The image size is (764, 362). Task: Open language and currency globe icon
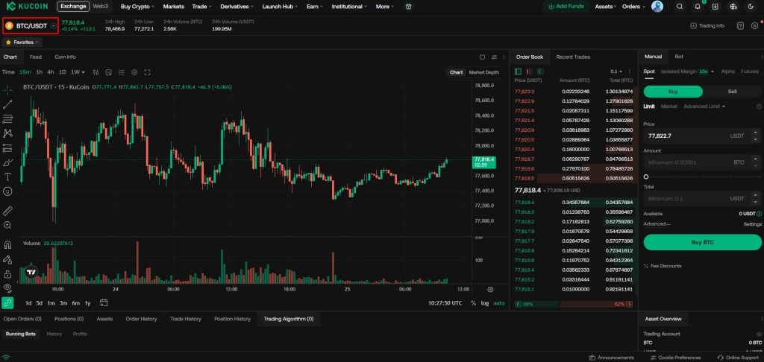[x=733, y=6]
